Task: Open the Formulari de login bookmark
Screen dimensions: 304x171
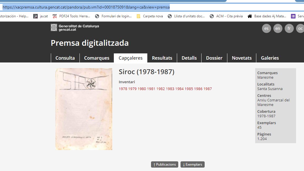Action: click(114, 16)
